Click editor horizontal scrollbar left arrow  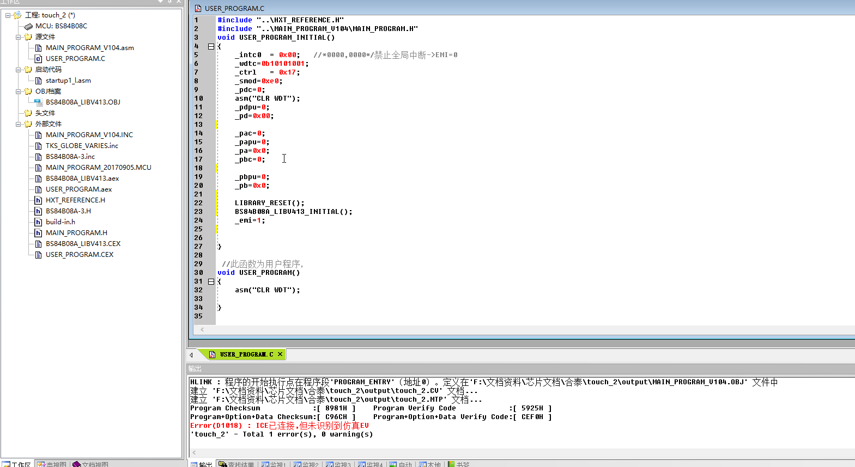click(202, 329)
